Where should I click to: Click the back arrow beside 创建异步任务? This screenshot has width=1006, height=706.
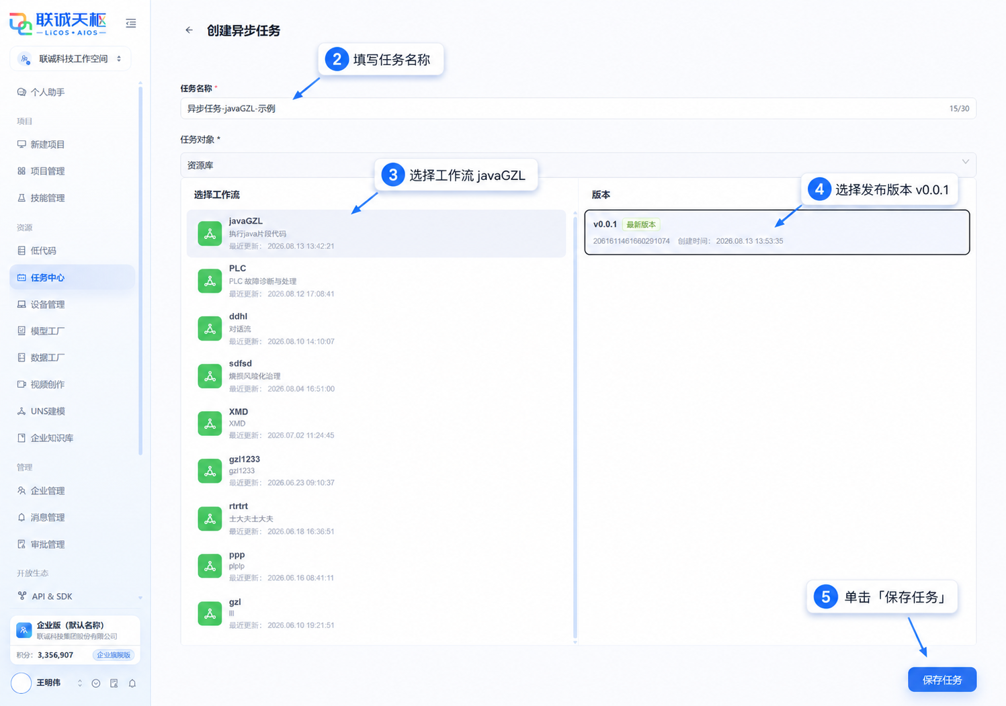(189, 30)
